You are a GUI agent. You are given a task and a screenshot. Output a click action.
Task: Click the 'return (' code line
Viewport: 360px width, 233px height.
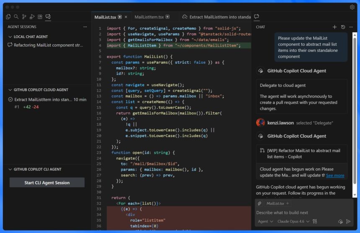pos(121,198)
